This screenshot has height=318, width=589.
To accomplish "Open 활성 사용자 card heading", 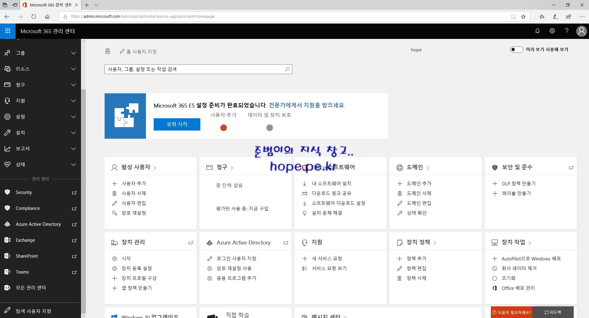I will pos(136,167).
